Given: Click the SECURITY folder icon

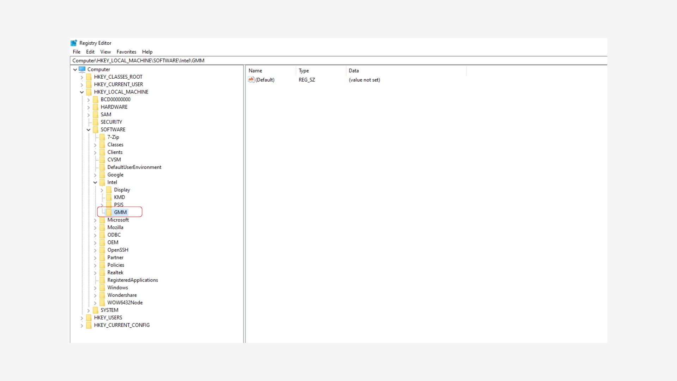Looking at the screenshot, I should (96, 122).
